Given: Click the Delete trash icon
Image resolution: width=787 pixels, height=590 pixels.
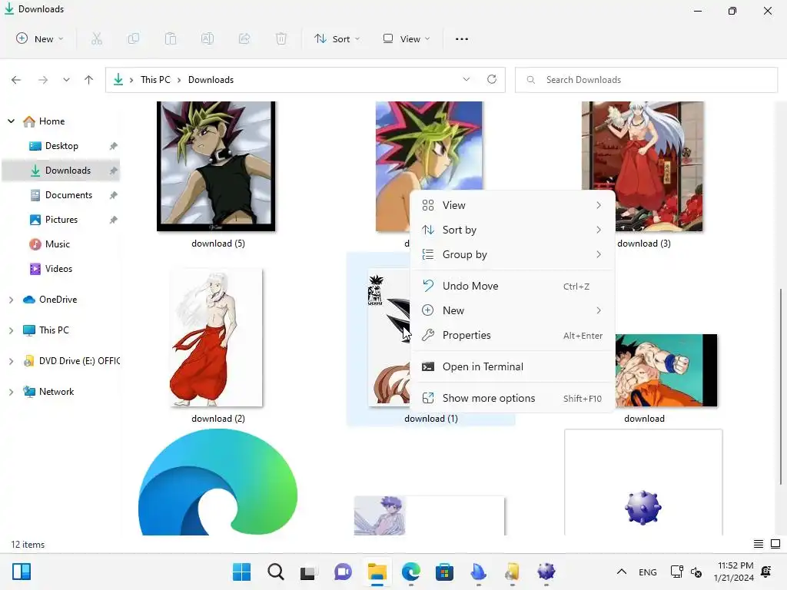Looking at the screenshot, I should (x=281, y=38).
